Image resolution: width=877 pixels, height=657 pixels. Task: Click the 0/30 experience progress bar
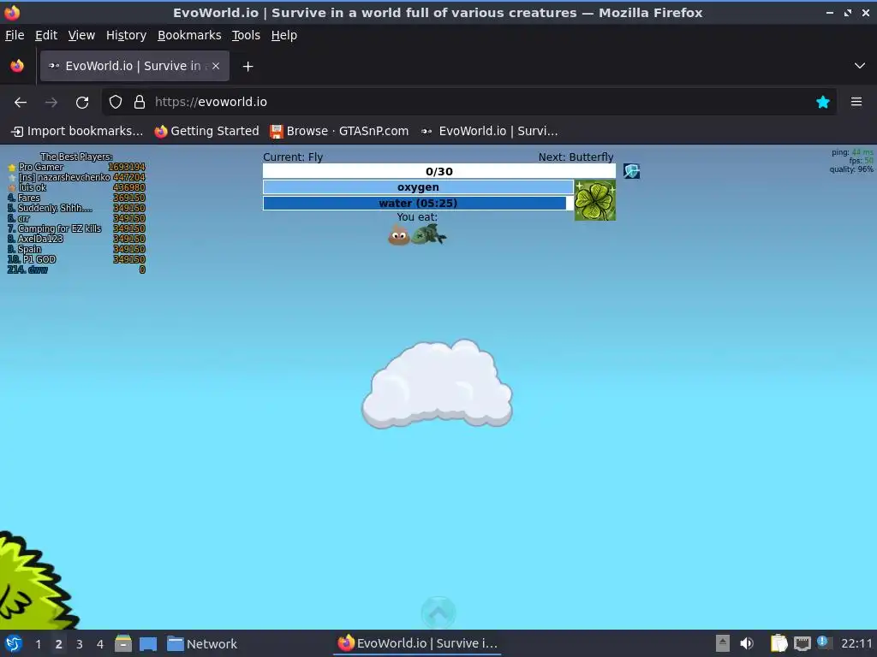point(439,171)
